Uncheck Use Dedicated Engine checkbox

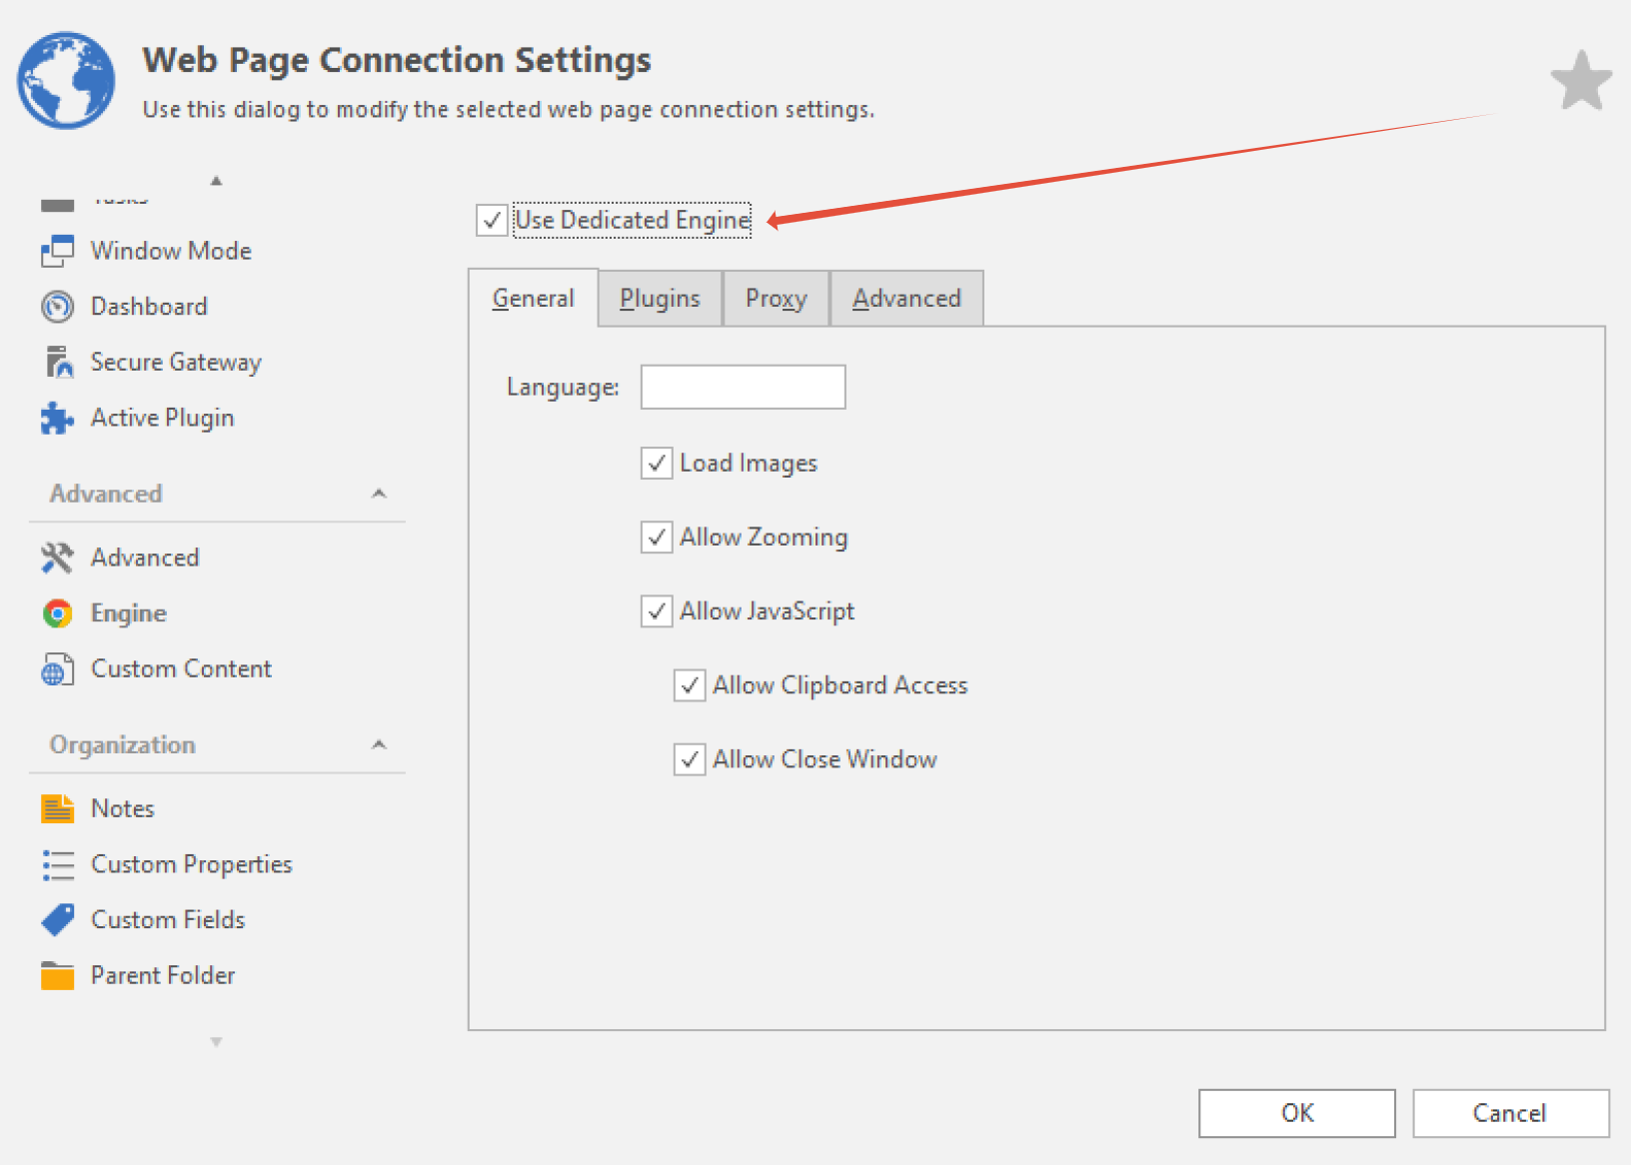point(492,220)
